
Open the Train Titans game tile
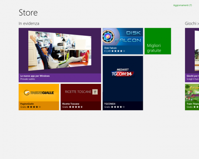192,97
